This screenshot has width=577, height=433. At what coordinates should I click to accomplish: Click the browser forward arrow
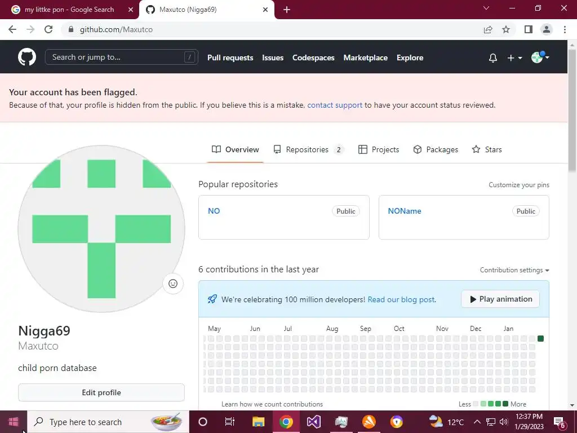pos(30,29)
